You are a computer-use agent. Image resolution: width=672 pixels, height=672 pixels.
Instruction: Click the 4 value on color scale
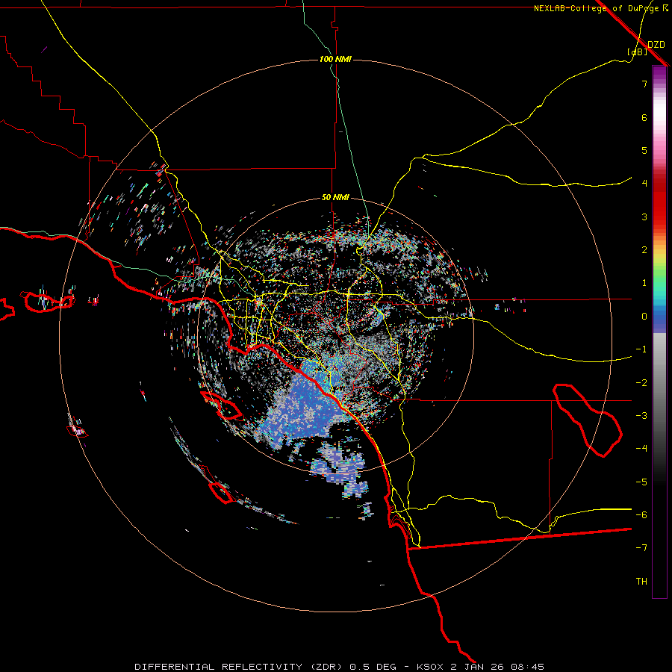[644, 184]
